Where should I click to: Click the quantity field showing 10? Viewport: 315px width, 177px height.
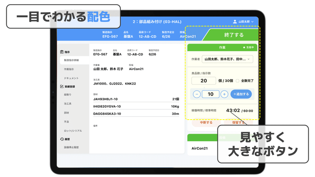click(x=210, y=94)
